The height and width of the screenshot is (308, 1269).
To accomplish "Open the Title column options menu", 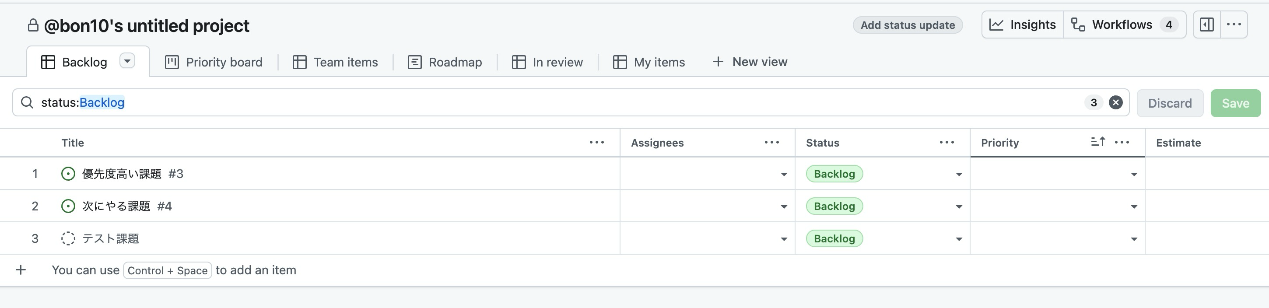I will coord(596,143).
